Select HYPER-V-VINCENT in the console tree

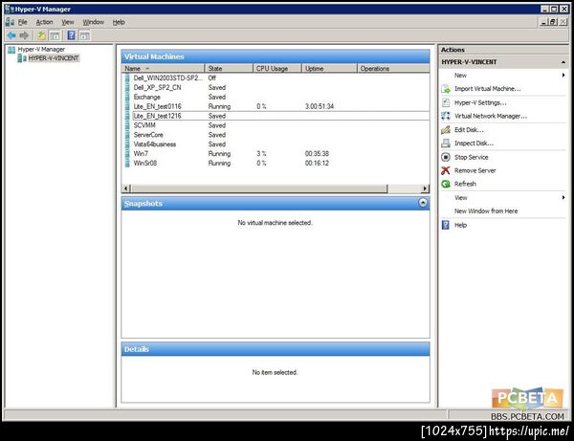click(54, 58)
